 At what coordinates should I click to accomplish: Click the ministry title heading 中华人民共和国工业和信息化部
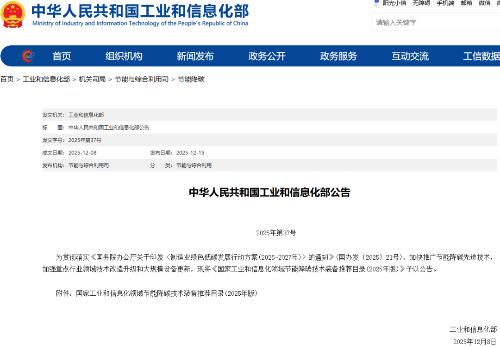pos(140,11)
